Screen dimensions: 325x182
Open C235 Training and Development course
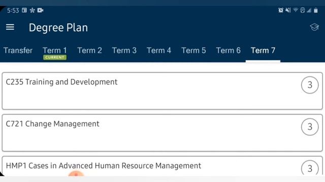coord(162,91)
